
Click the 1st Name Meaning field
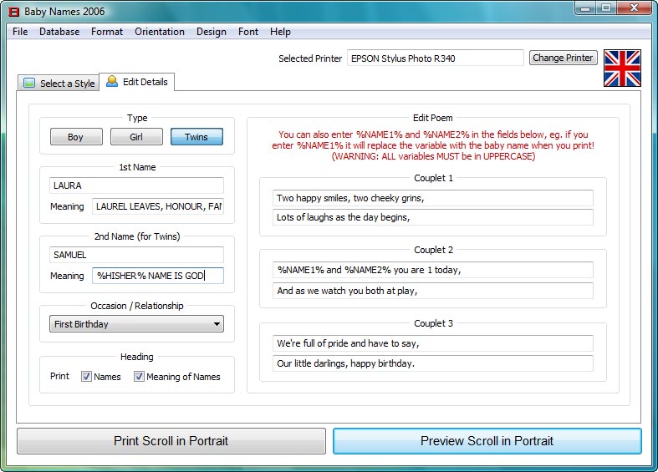(158, 206)
